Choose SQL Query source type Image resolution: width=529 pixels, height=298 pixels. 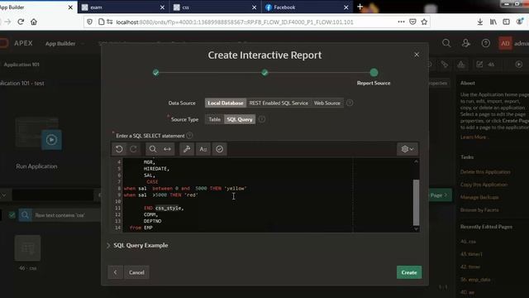(x=240, y=119)
